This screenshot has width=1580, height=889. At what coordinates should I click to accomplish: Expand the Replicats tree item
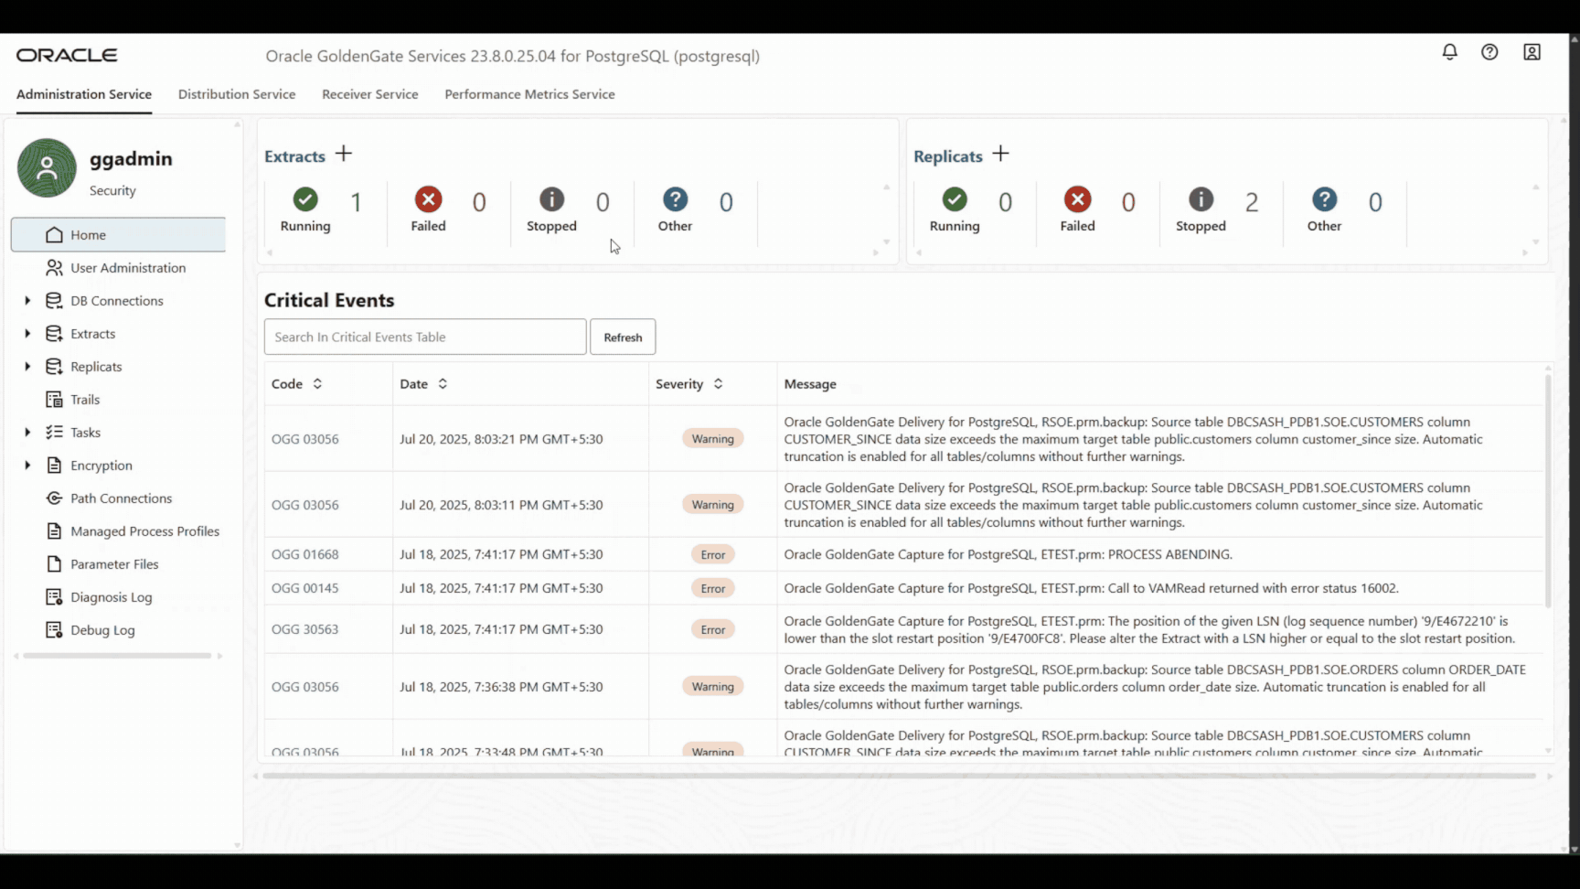pyautogui.click(x=27, y=366)
